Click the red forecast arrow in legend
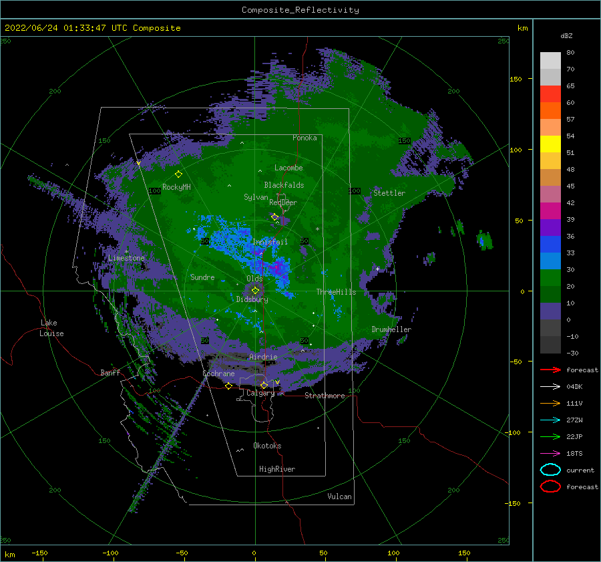The width and height of the screenshot is (601, 562). pyautogui.click(x=550, y=370)
